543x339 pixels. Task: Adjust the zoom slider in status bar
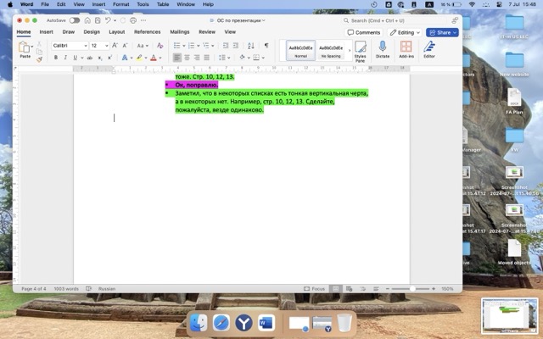click(412, 288)
